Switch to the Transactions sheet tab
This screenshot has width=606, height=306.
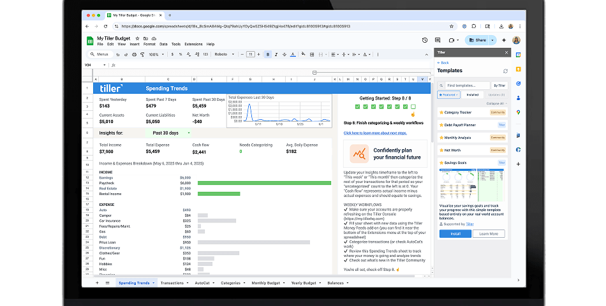click(x=172, y=283)
